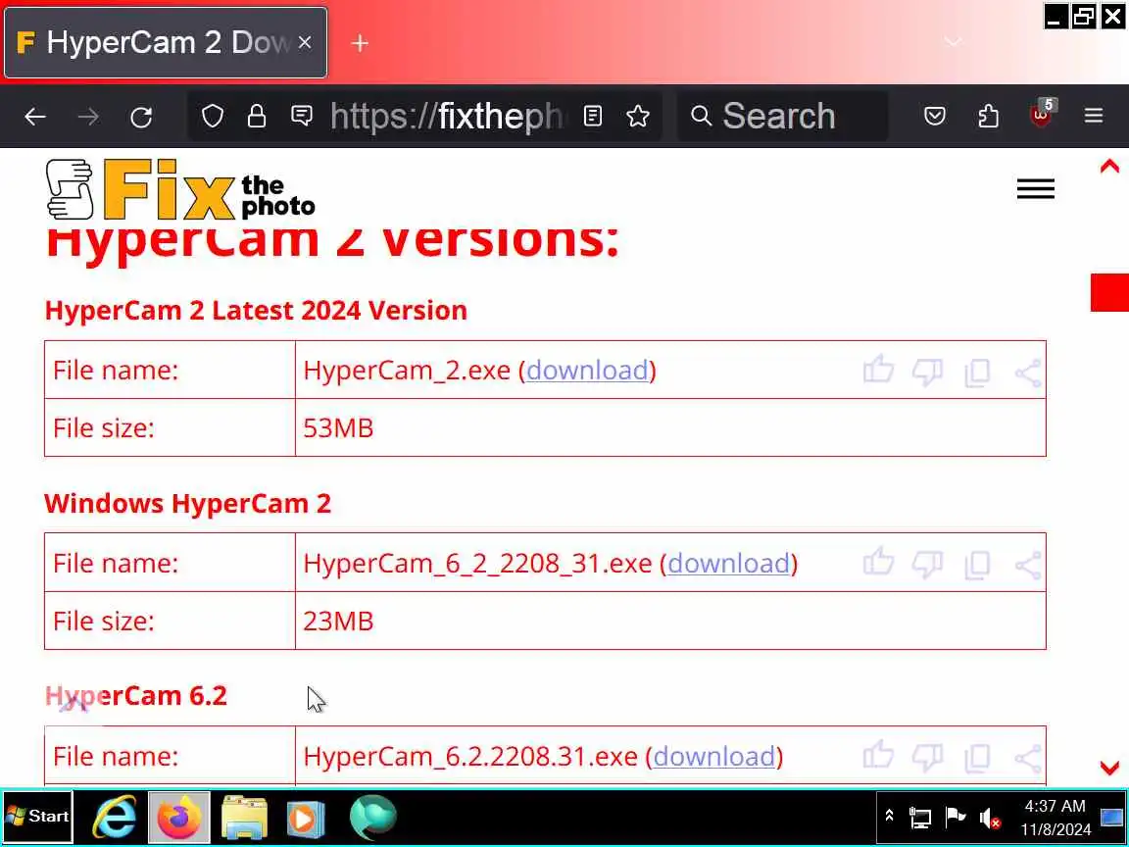Open the Firefox application menu
The height and width of the screenshot is (847, 1129).
[x=1094, y=116]
